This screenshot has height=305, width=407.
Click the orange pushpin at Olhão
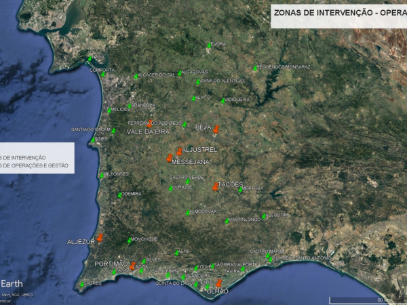pyautogui.click(x=219, y=283)
